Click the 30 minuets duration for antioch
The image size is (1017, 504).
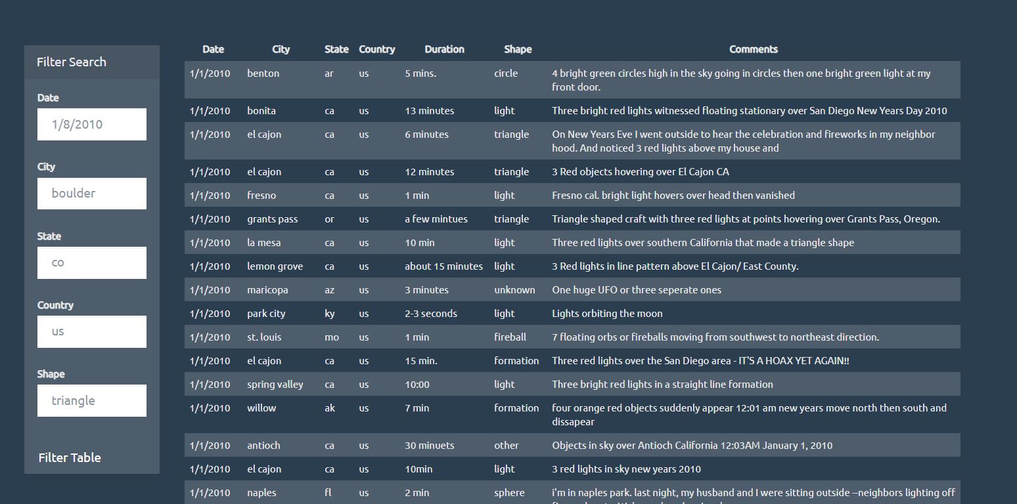click(429, 446)
